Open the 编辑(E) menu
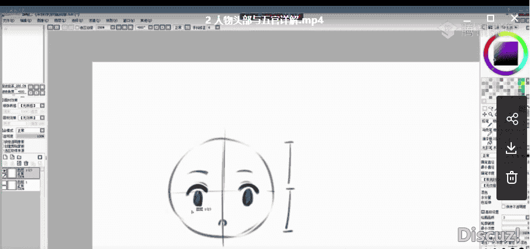Viewport: 530px width, 249px height. click(25, 20)
